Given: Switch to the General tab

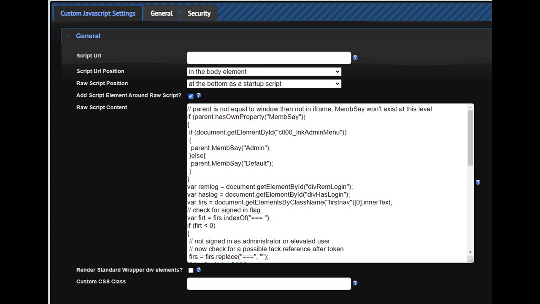Looking at the screenshot, I should pyautogui.click(x=162, y=13).
